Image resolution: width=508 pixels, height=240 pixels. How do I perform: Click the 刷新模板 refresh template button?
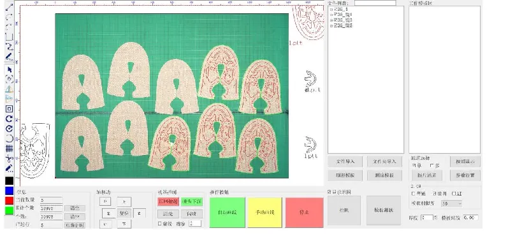[x=345, y=175]
